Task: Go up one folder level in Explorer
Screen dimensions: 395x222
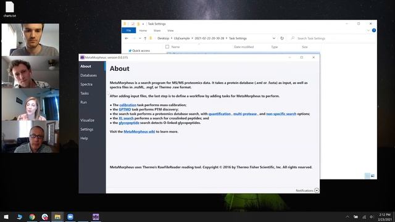Action: [145, 38]
